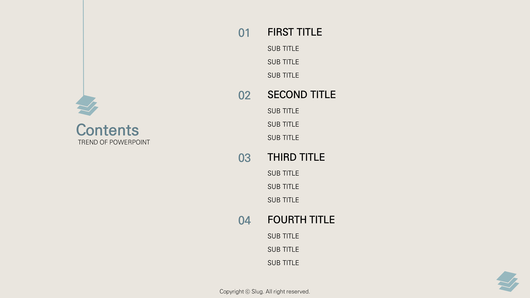Click last SUB TITLE under FOURTH TITLE
Image resolution: width=530 pixels, height=298 pixels.
point(283,263)
